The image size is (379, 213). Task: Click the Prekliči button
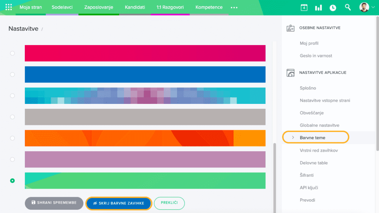pos(169,203)
